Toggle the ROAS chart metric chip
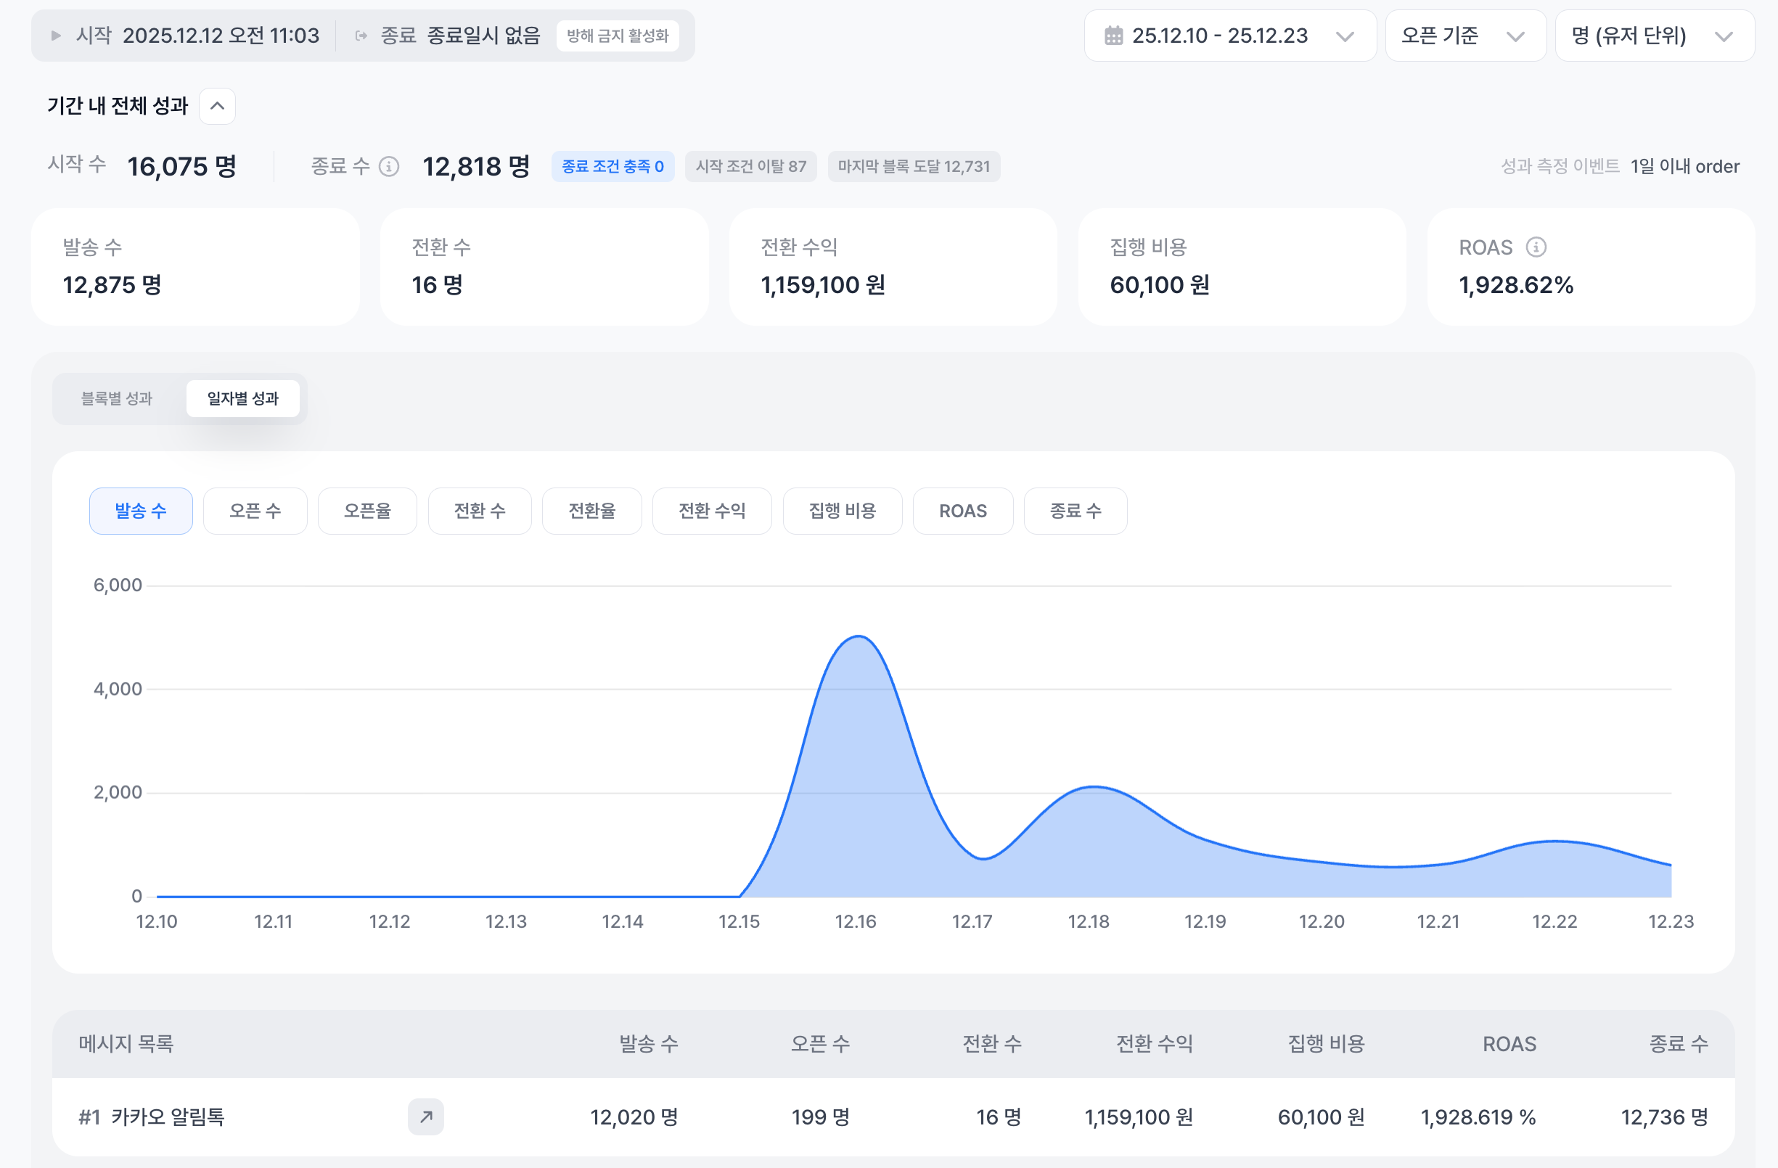 pos(962,511)
